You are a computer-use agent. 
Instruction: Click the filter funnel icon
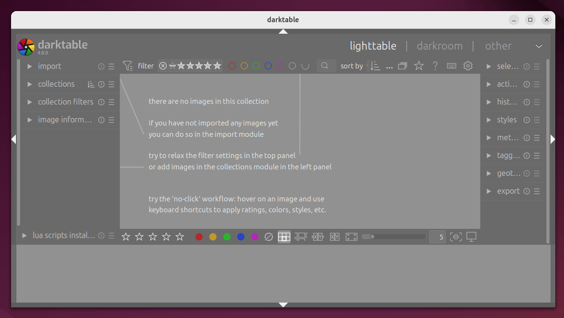(128, 66)
